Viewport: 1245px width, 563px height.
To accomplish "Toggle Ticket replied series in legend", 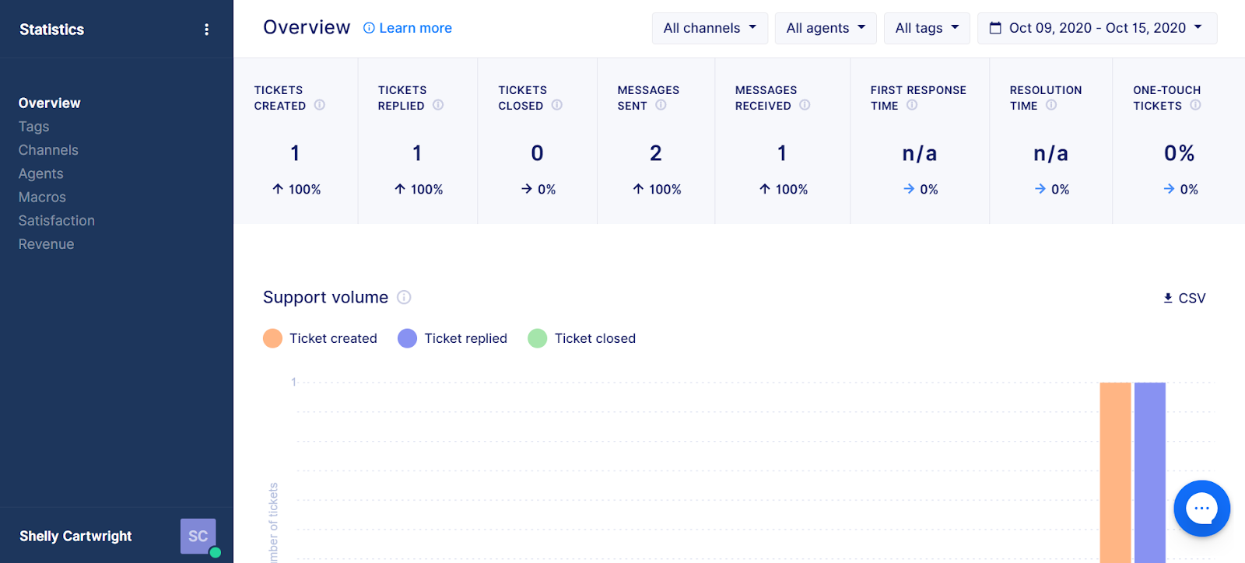I will (452, 338).
